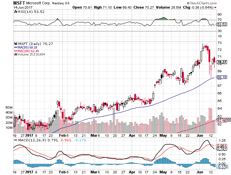Click the candlestick icon before MSFT (Daily)
The image size is (231, 175).
click(x=16, y=44)
